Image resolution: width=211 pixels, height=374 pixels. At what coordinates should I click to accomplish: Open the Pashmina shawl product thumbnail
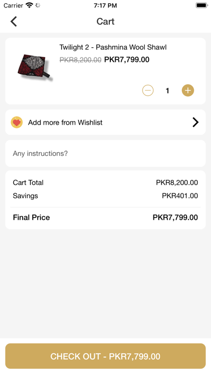pyautogui.click(x=35, y=68)
